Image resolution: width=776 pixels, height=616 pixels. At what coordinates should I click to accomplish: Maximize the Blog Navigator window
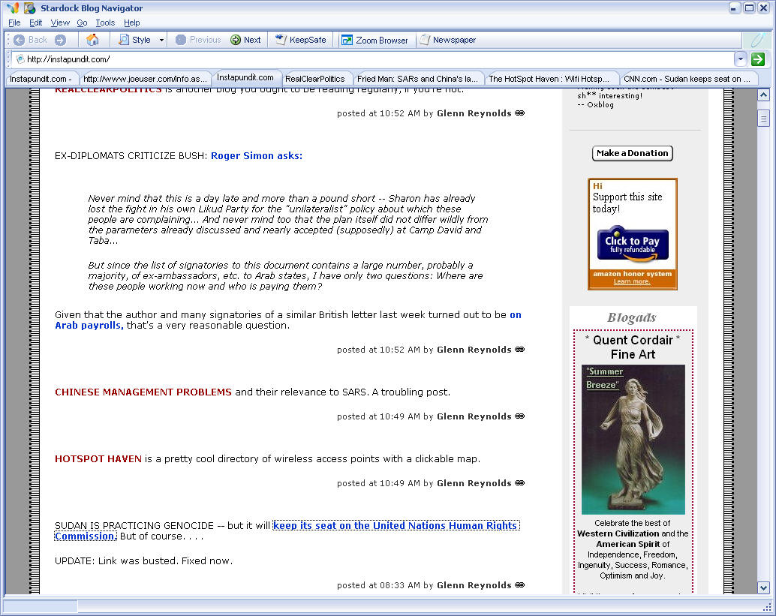[x=749, y=8]
